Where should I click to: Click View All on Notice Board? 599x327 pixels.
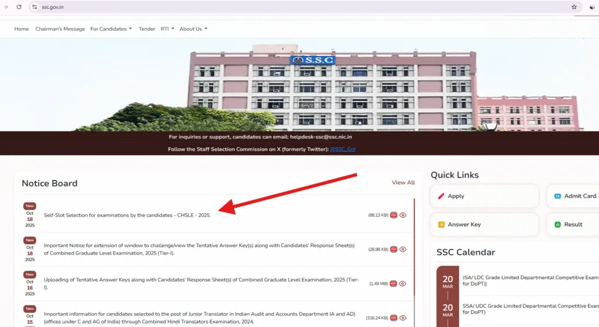403,183
